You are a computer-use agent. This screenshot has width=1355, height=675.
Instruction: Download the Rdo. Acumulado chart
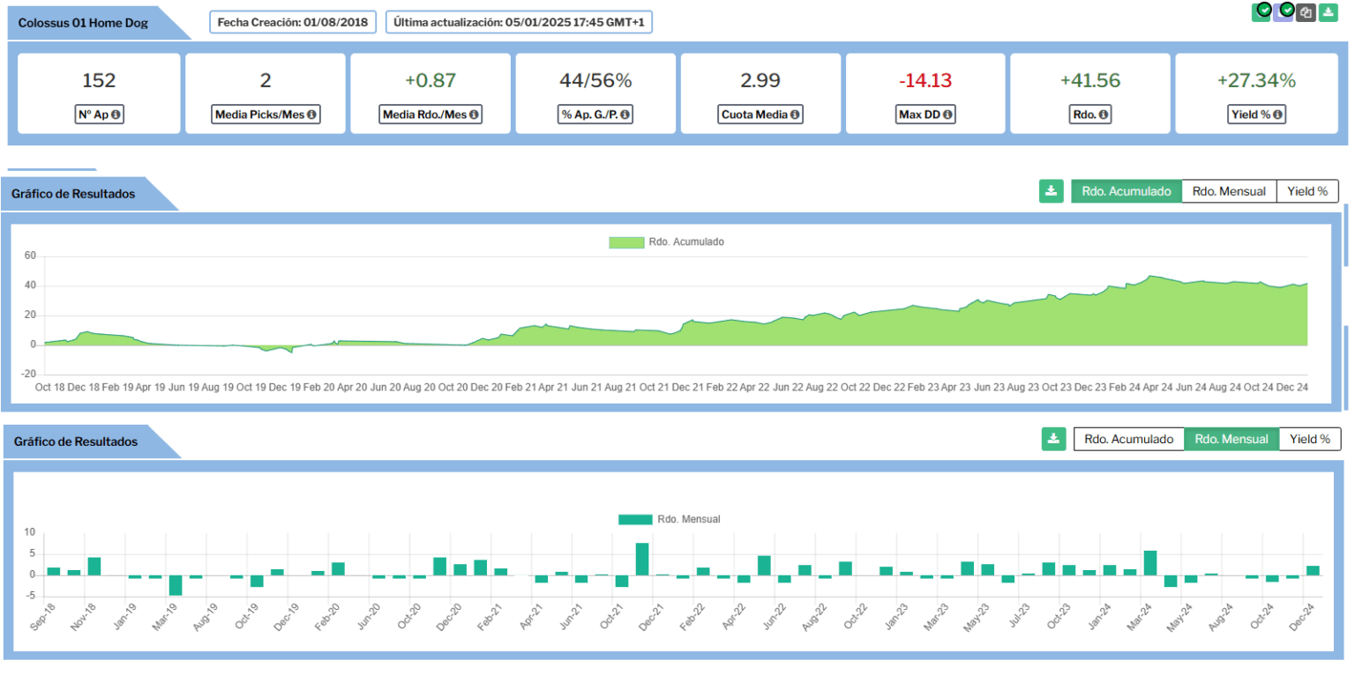point(1051,191)
